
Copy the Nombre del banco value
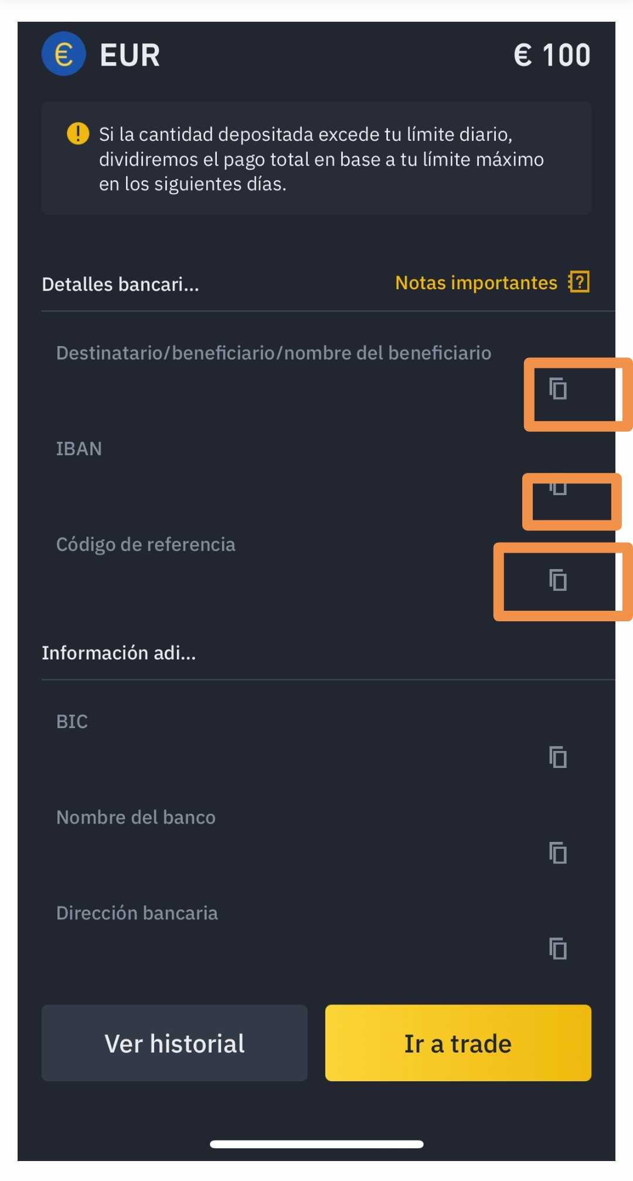click(x=557, y=852)
